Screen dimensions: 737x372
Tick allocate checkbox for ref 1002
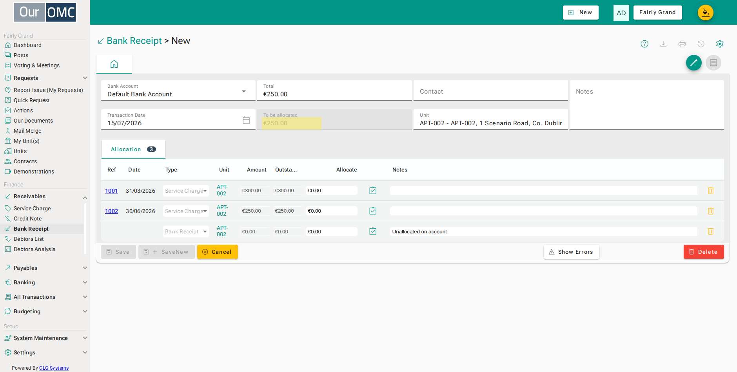pyautogui.click(x=373, y=211)
